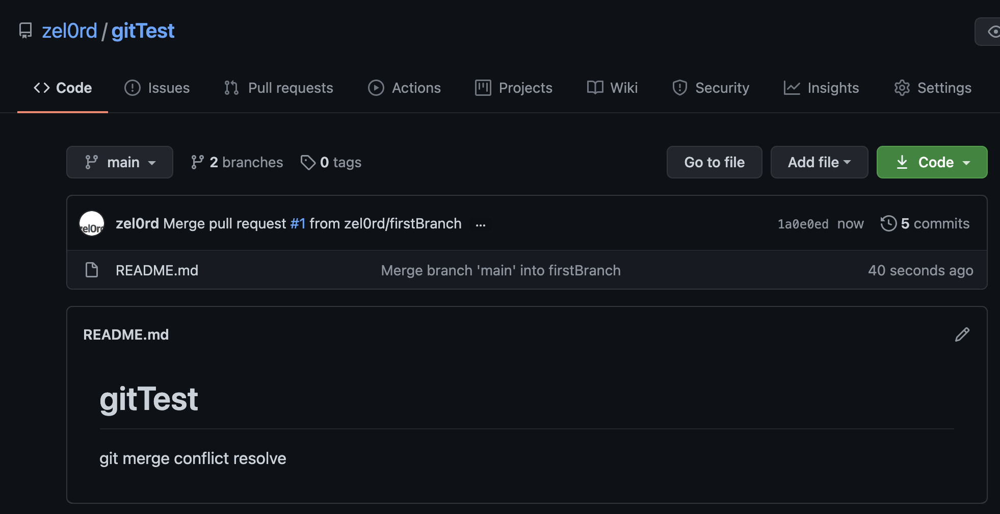
Task: Expand the commit message ellipsis
Action: point(481,224)
